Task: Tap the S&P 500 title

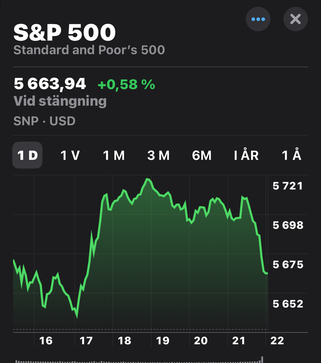Action: 65,32
